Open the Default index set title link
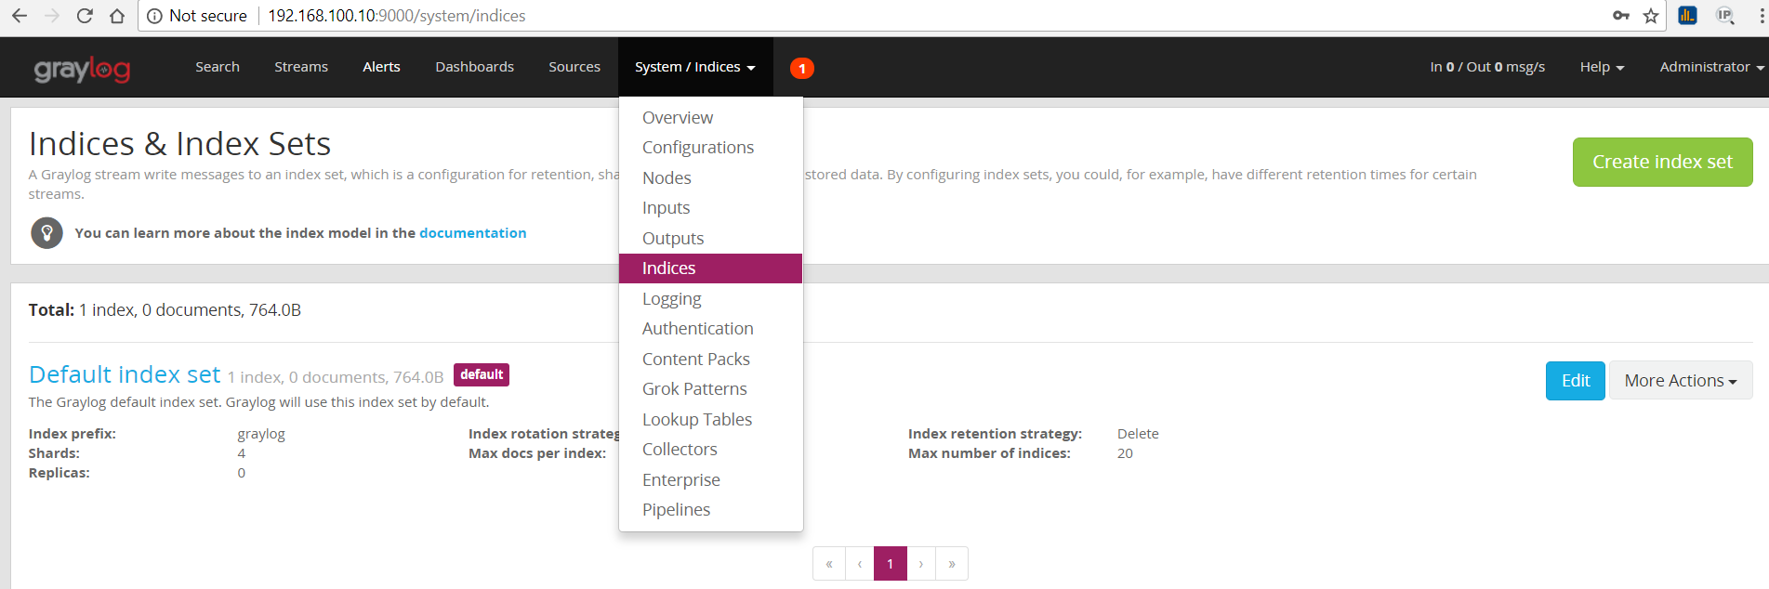 (125, 374)
